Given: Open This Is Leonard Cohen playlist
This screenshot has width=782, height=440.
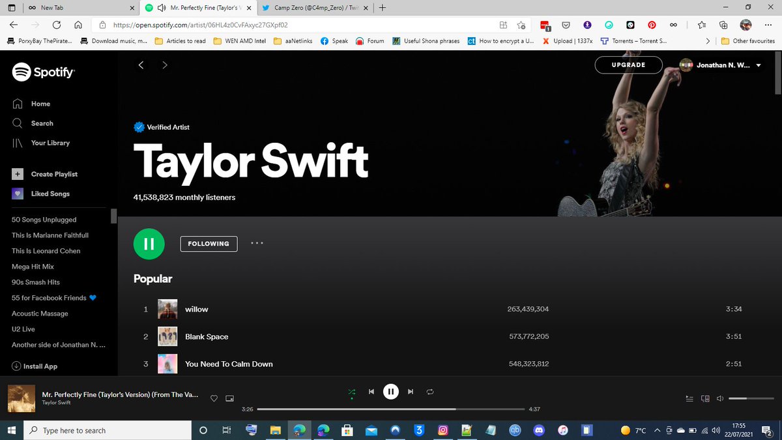Looking at the screenshot, I should pos(46,251).
